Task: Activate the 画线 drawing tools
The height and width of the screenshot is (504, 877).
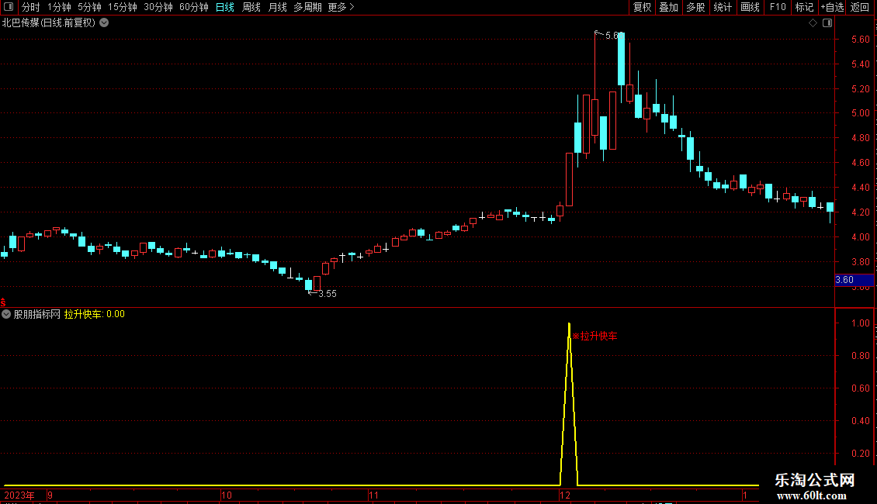Action: click(x=750, y=7)
